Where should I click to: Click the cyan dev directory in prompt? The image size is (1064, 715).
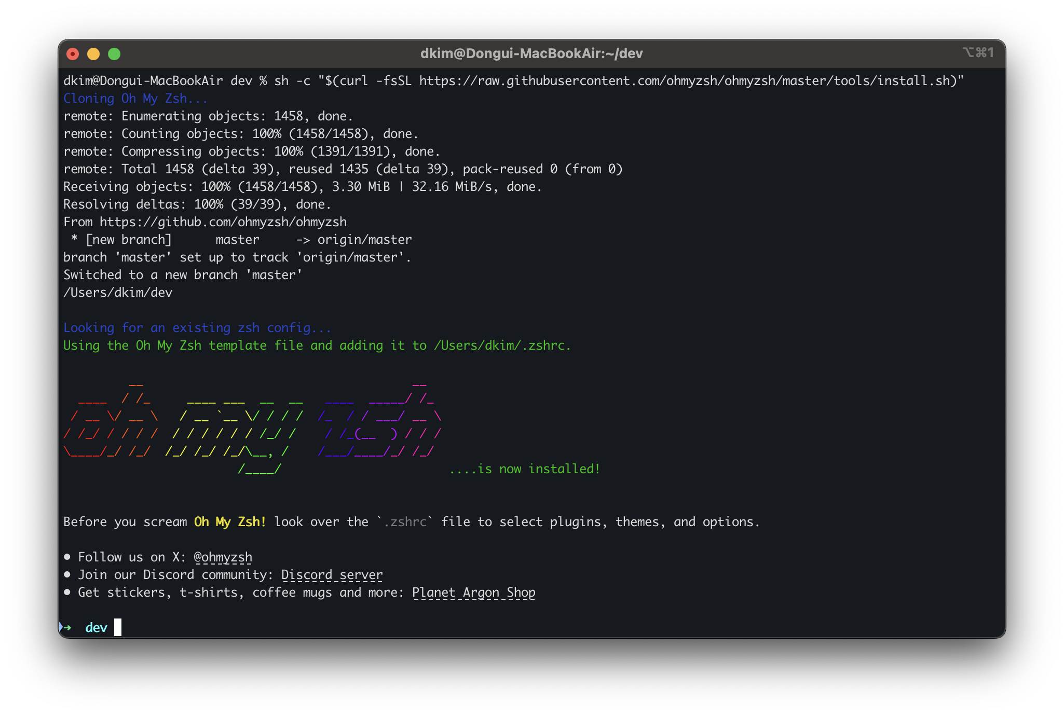96,628
